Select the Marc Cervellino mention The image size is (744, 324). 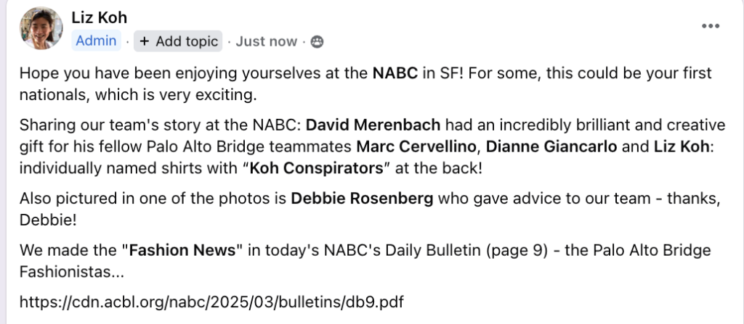(417, 146)
